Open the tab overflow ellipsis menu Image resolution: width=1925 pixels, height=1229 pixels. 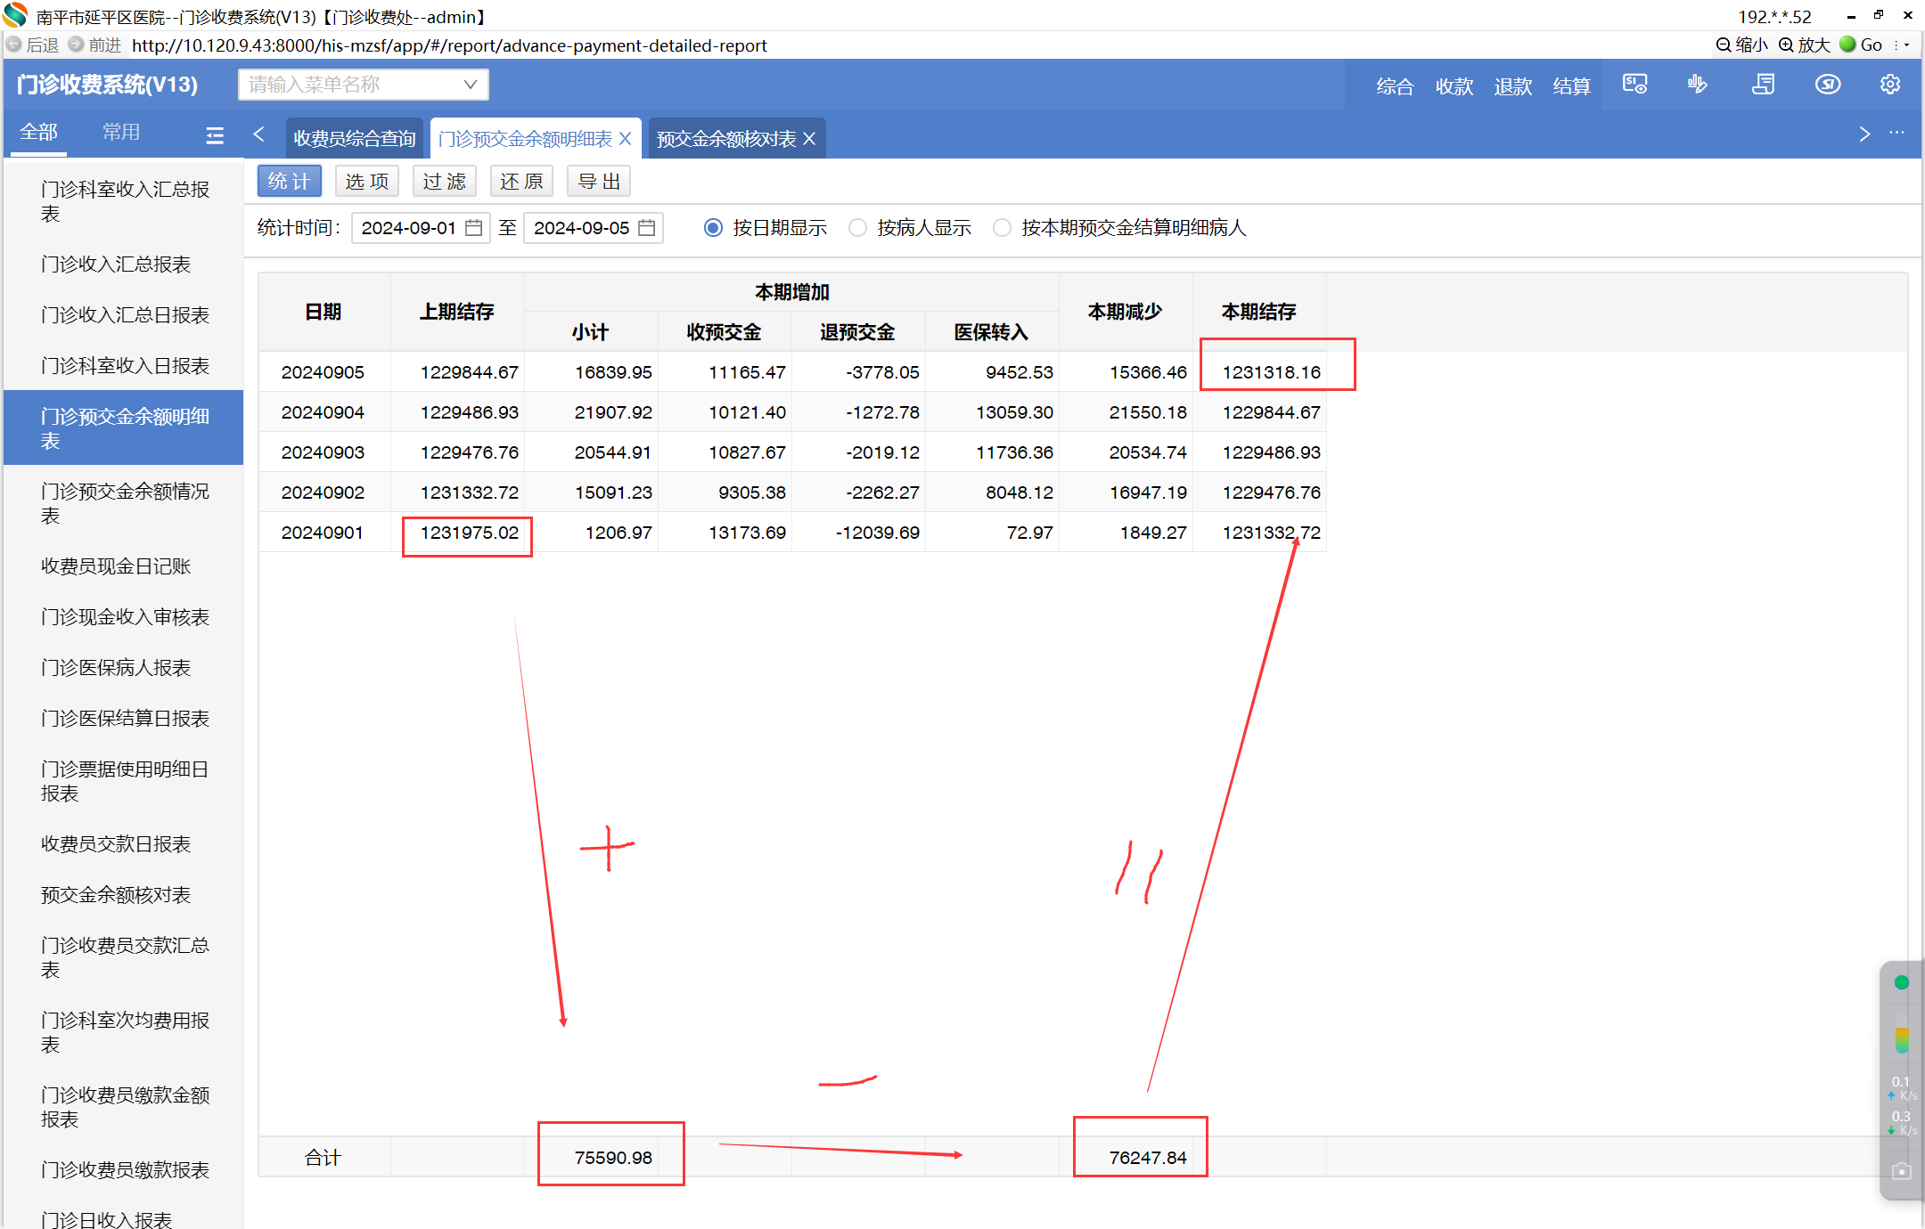tap(1896, 134)
